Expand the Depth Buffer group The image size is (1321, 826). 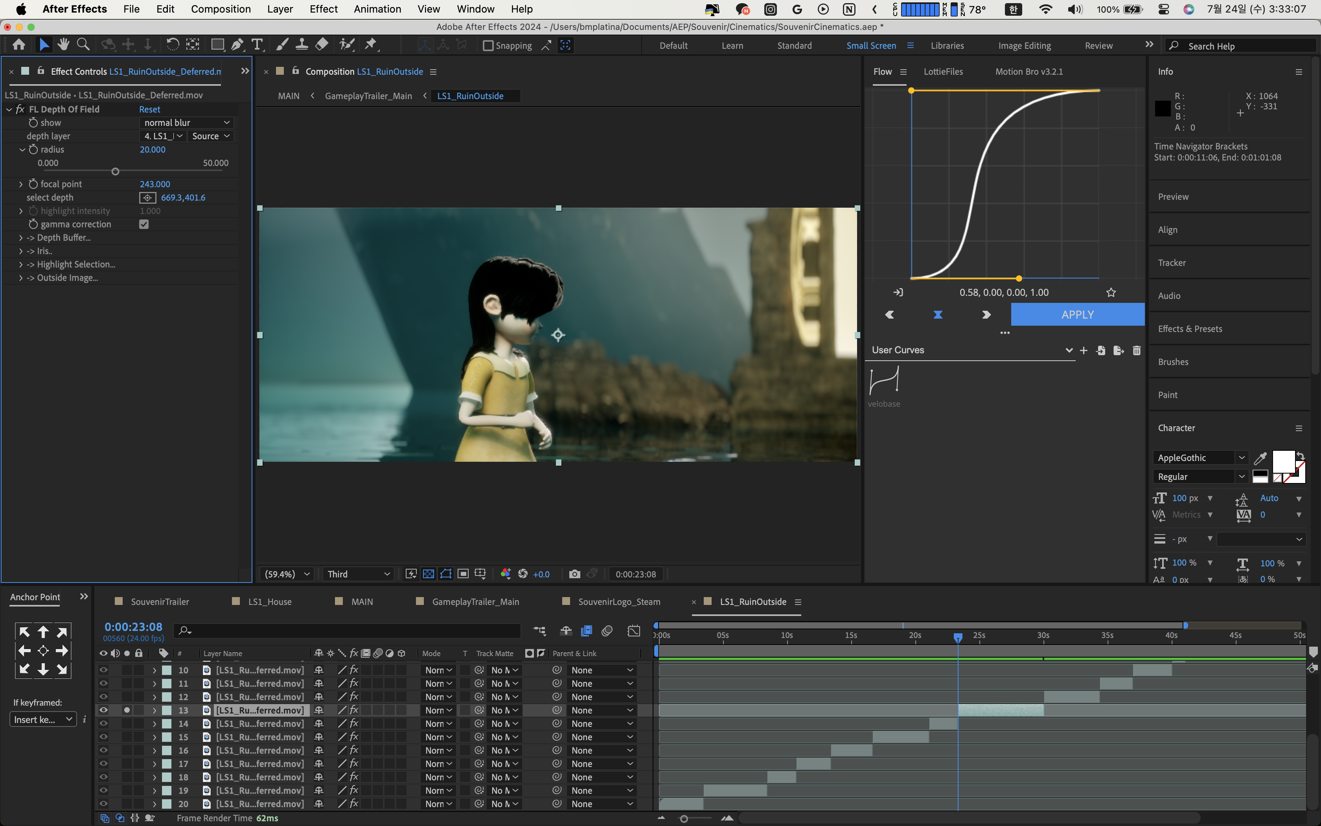pos(21,238)
